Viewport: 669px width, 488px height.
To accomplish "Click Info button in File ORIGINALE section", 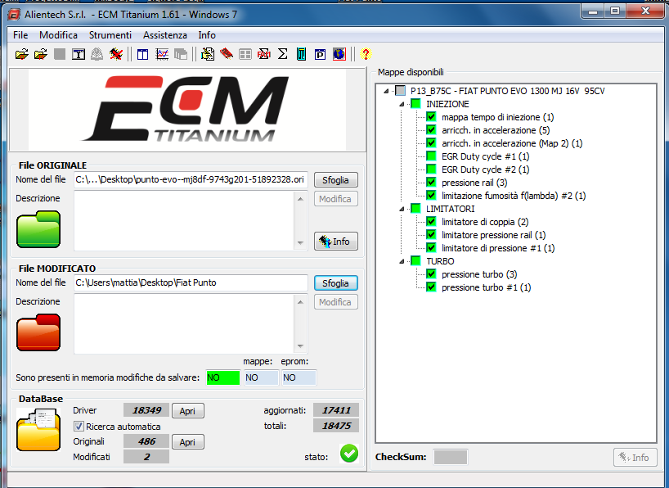I will (336, 242).
